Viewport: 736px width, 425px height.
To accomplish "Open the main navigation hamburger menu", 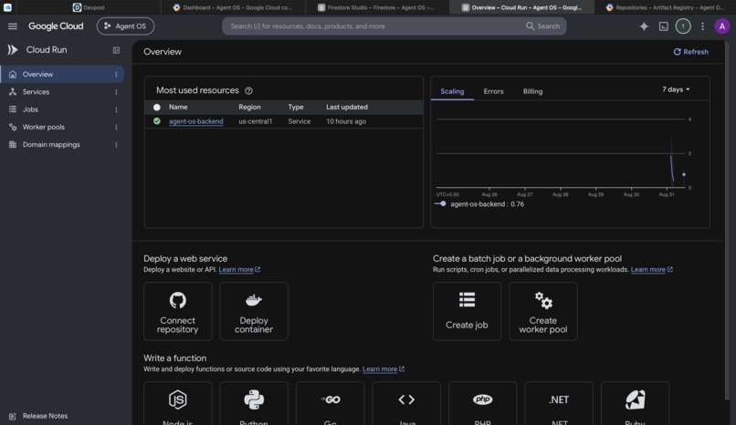I will point(13,26).
